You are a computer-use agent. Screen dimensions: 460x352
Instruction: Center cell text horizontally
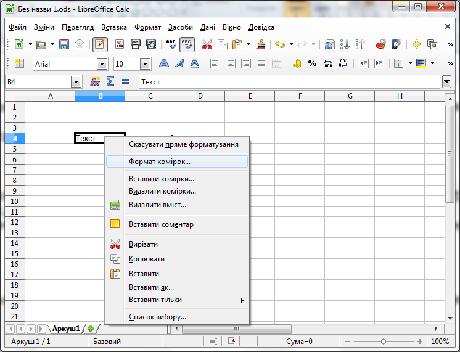pos(231,63)
